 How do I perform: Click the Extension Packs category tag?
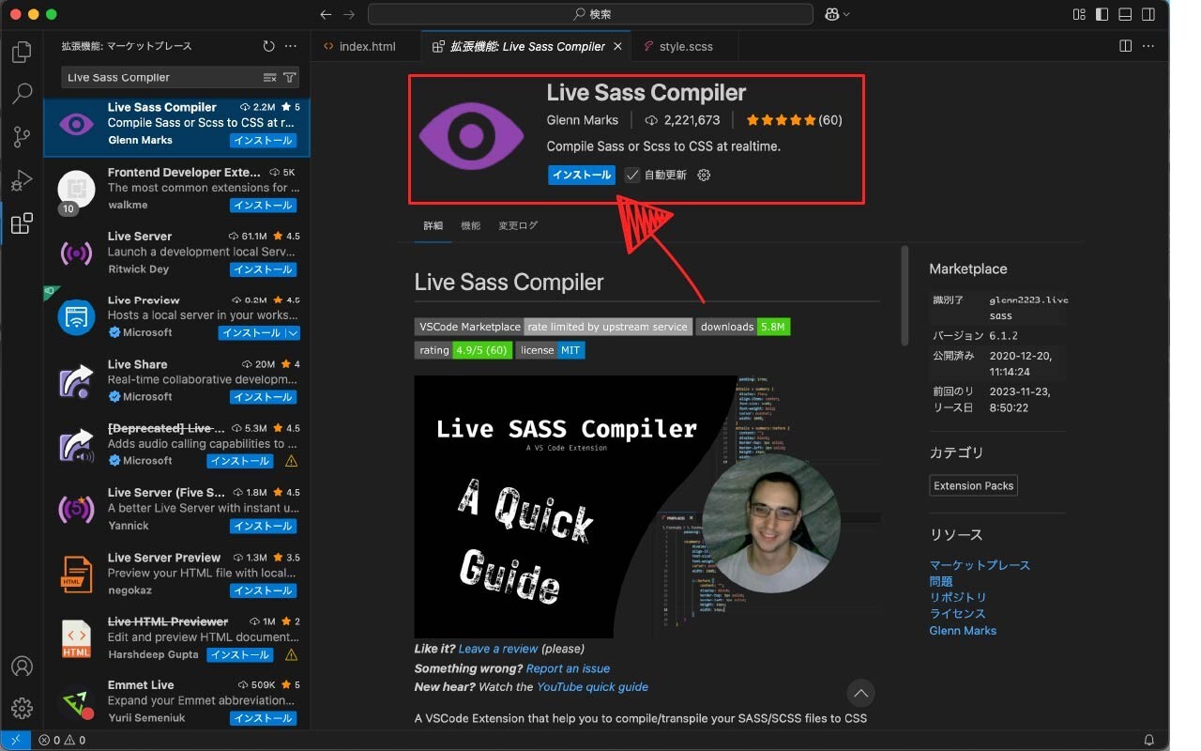(x=973, y=485)
